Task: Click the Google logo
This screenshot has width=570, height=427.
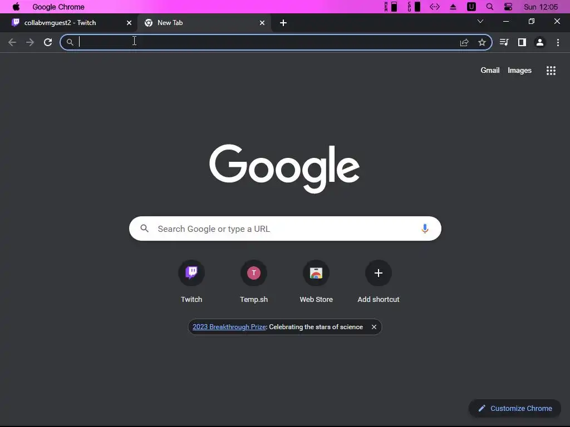Action: coord(284,168)
